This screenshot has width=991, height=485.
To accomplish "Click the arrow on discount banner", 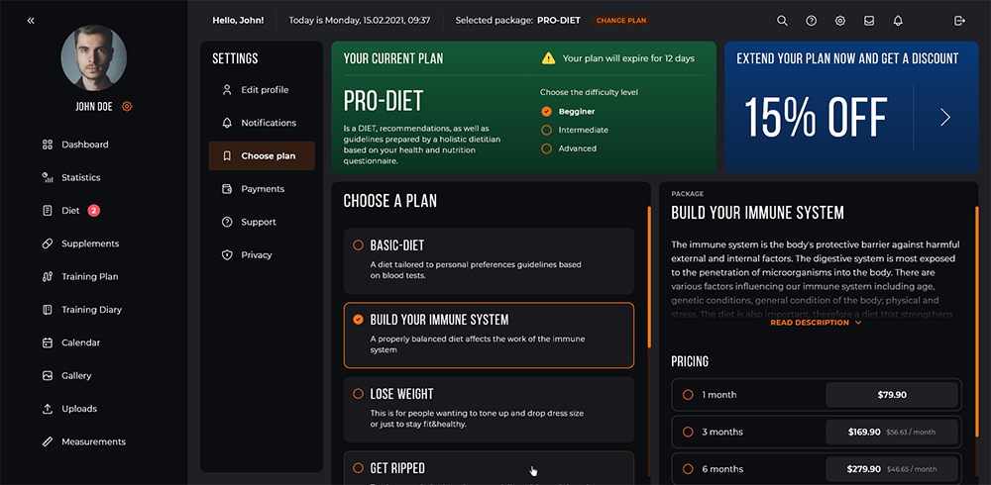I will (x=944, y=118).
